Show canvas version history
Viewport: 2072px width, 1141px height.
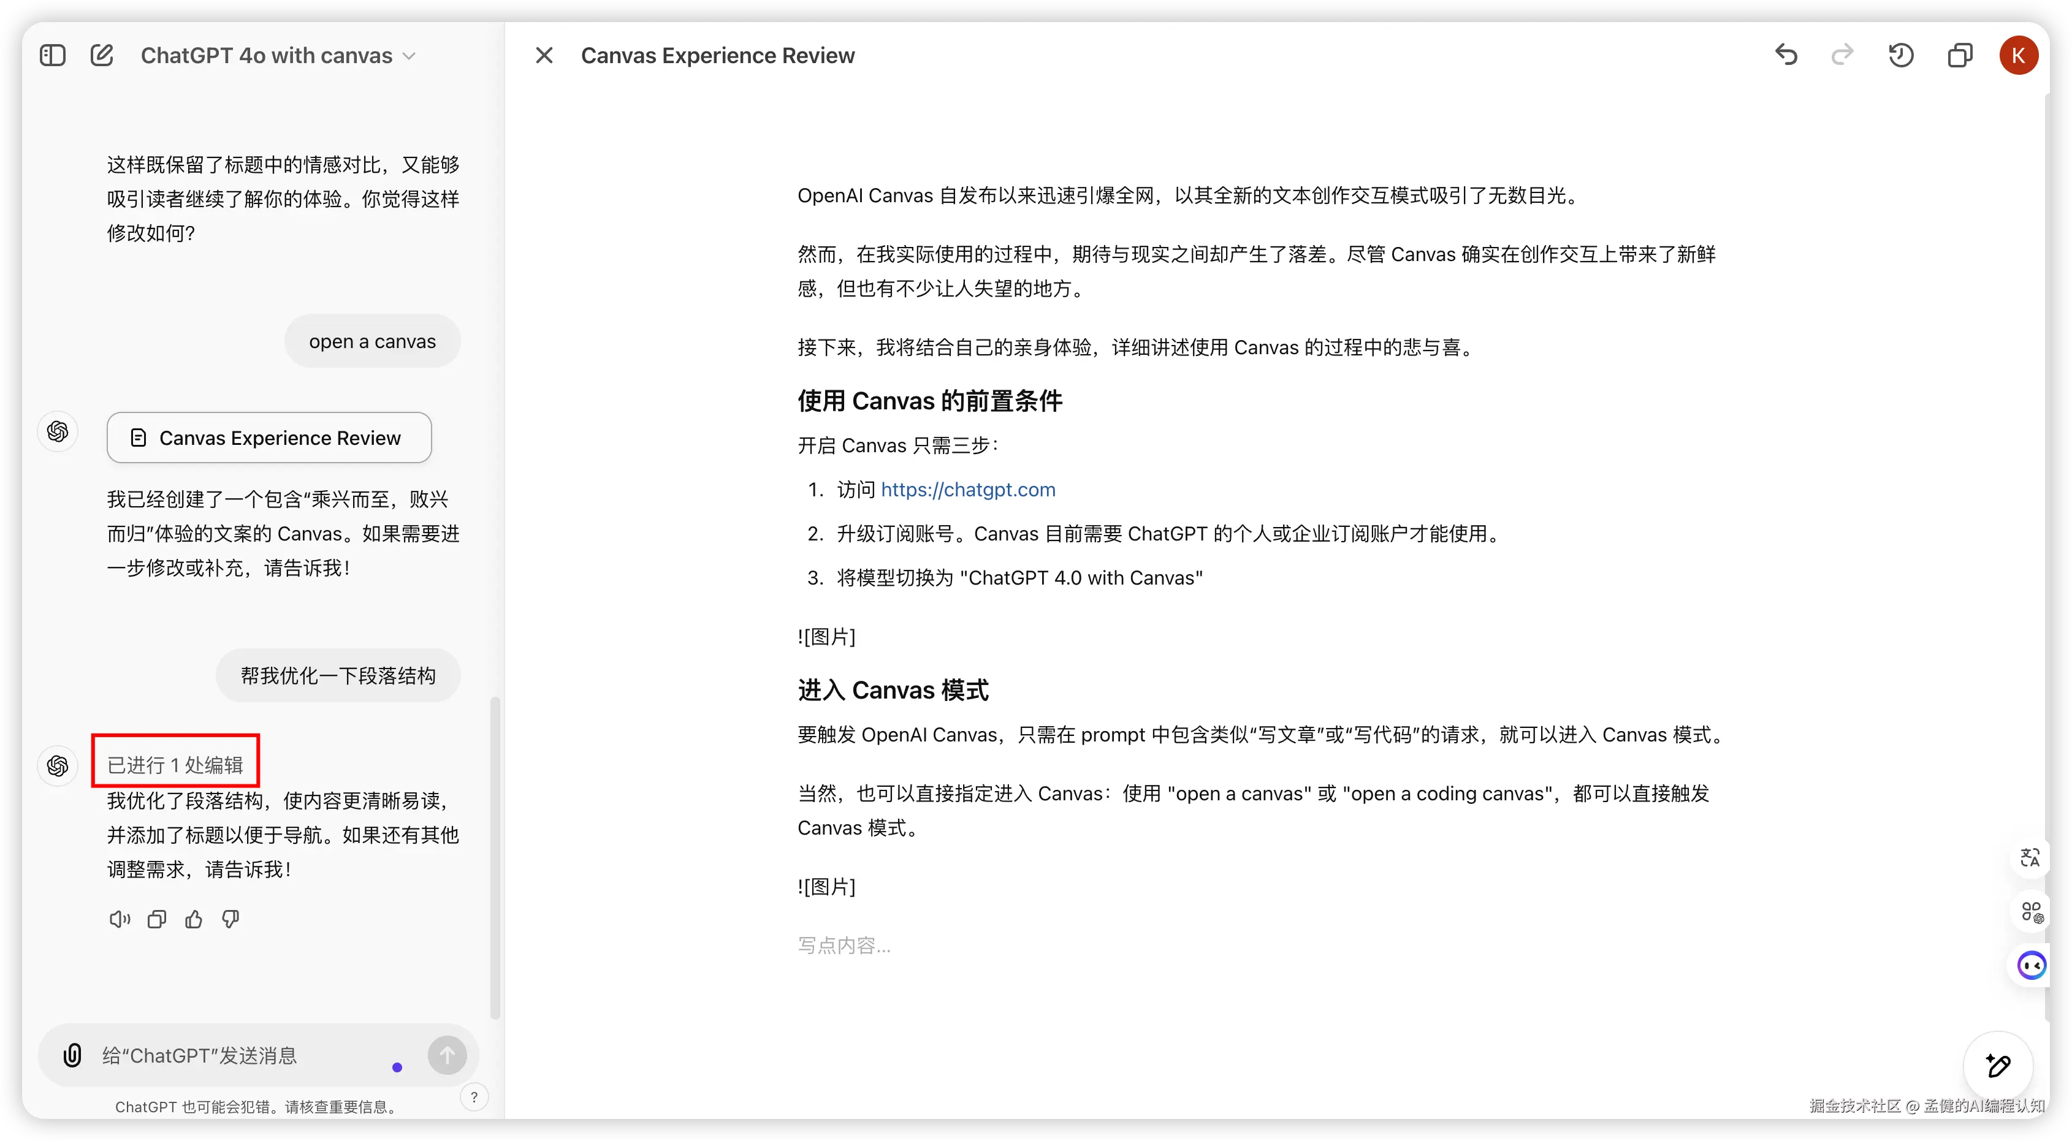(x=1901, y=56)
